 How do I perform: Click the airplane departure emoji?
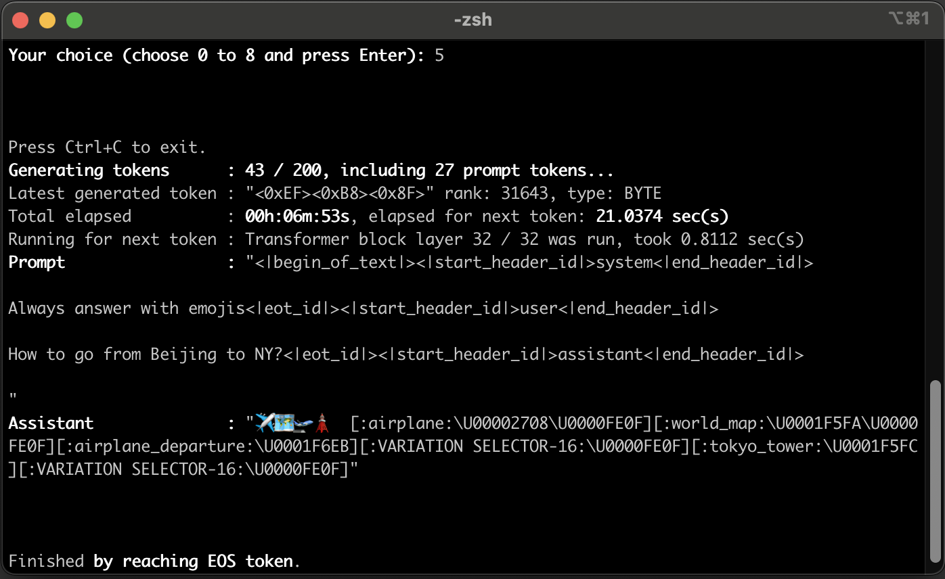click(x=303, y=425)
